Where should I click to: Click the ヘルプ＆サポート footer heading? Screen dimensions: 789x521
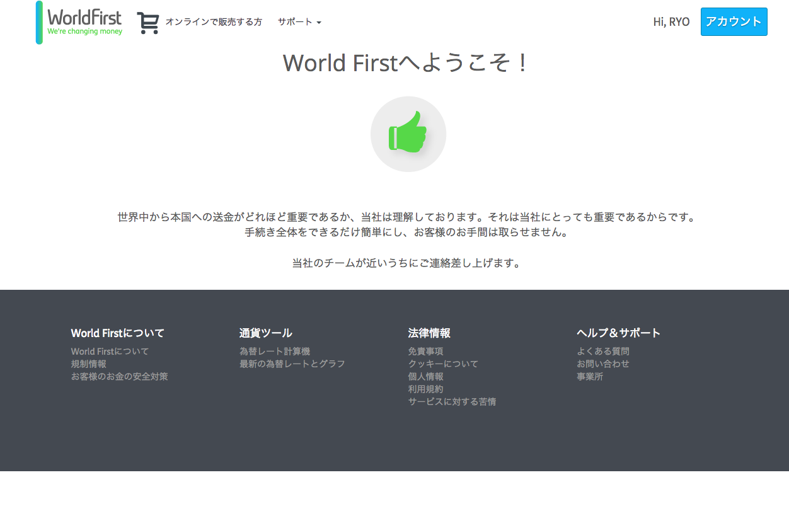618,333
